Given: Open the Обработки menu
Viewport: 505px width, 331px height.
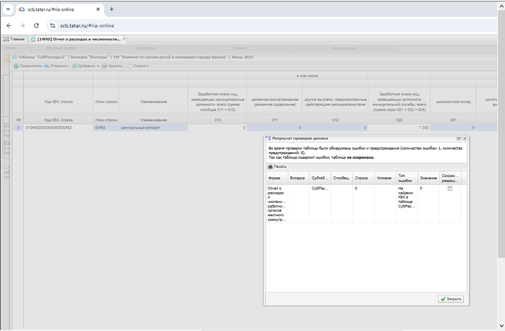Looking at the screenshot, I should [145, 48].
